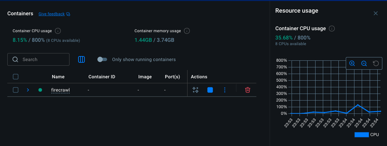Toggle Only show running containers switch
This screenshot has height=146, width=387.
(102, 59)
